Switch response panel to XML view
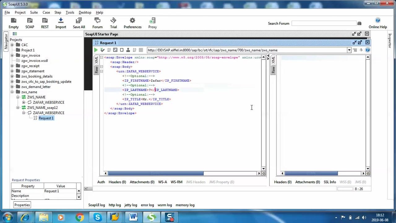 (273, 60)
